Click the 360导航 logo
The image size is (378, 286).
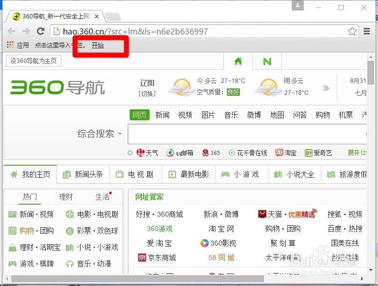point(58,87)
